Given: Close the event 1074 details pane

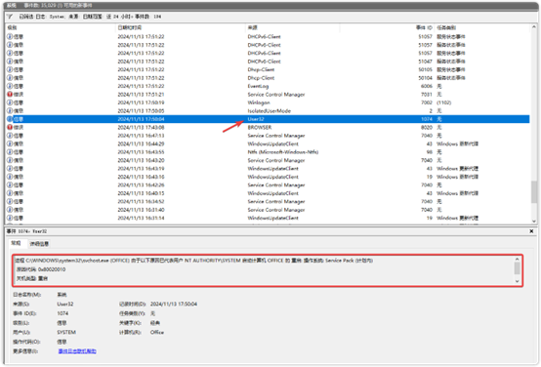Looking at the screenshot, I should 531,231.
